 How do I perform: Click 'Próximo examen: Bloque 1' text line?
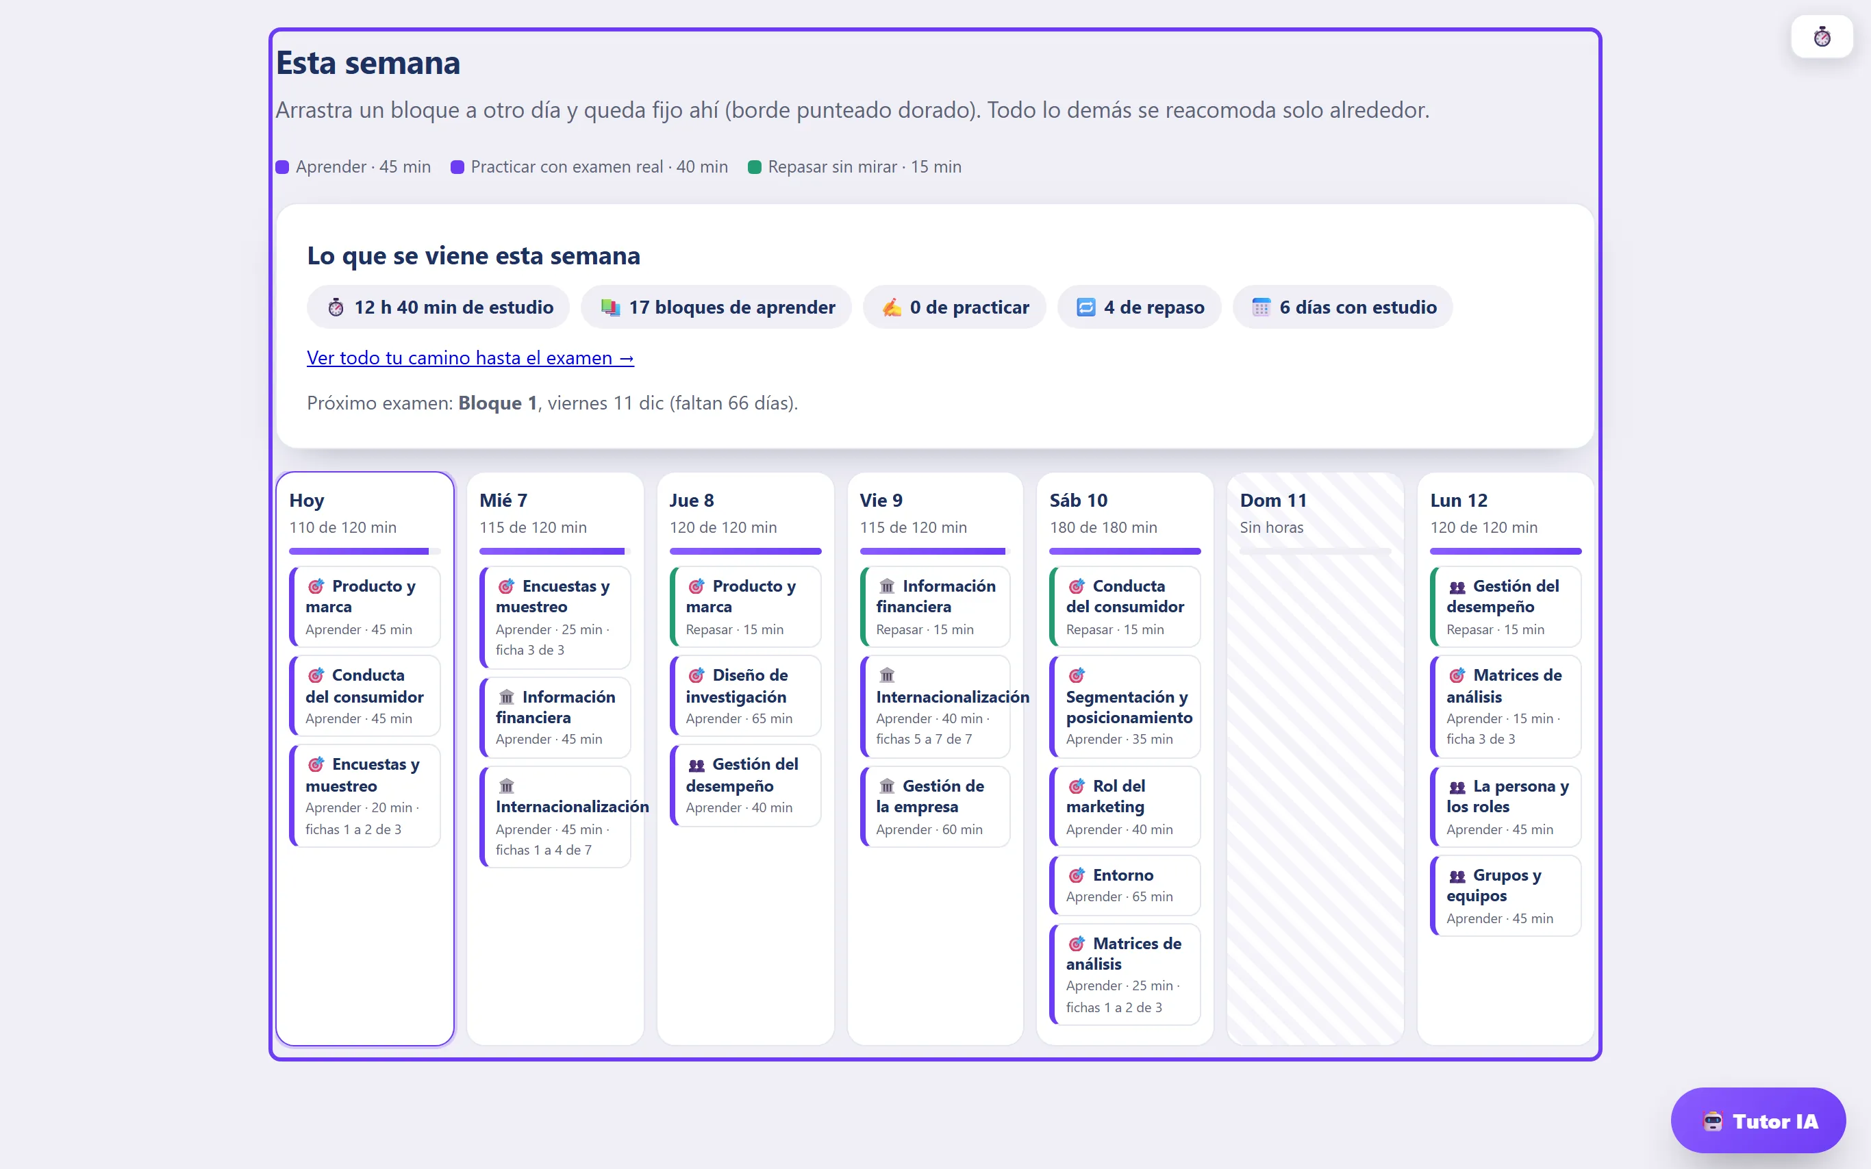553,403
